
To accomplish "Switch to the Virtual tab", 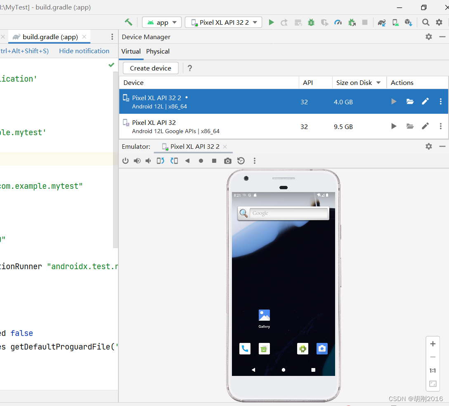I will [x=131, y=52].
